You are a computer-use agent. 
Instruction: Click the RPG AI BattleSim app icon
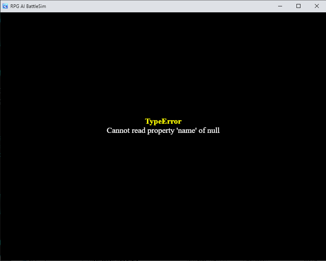(5, 6)
